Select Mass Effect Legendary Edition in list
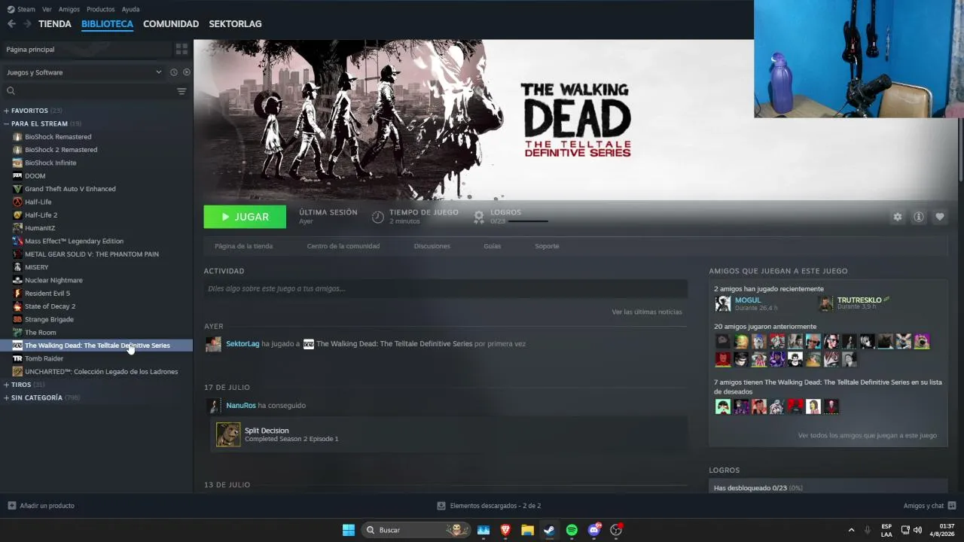Screen dimensions: 964x542 pos(74,241)
